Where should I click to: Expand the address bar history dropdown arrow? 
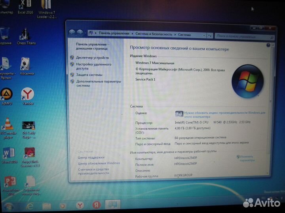click(x=204, y=35)
